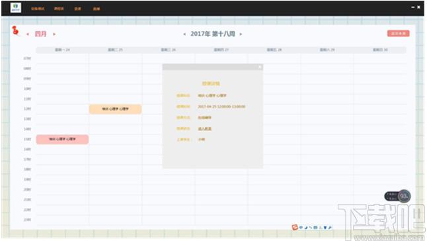This screenshot has width=427, height=241.
Task: Click the shirt skin icon in the input toolbar
Action: 325,227
